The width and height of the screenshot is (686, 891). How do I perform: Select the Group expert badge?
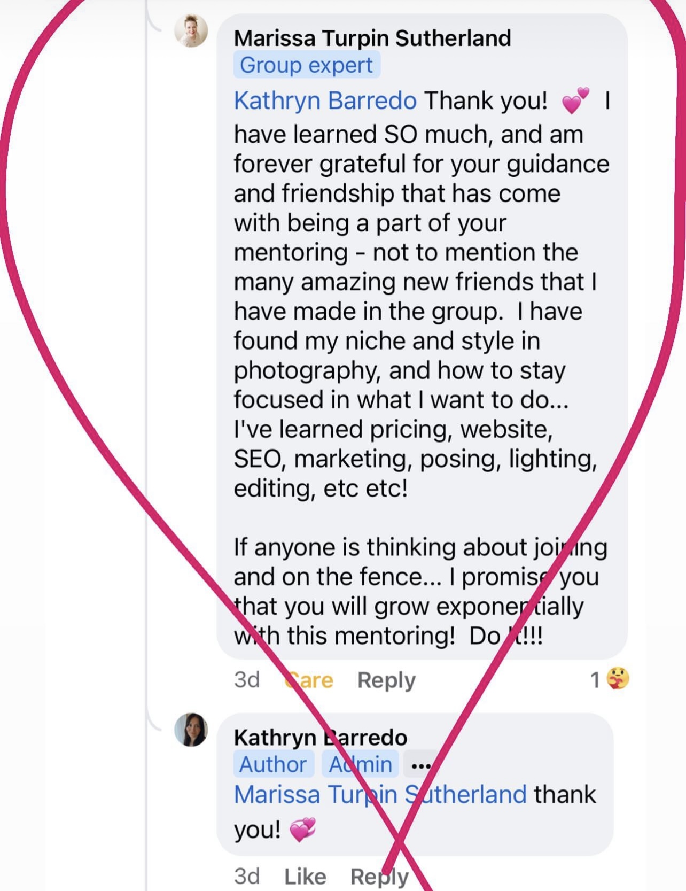(x=306, y=65)
